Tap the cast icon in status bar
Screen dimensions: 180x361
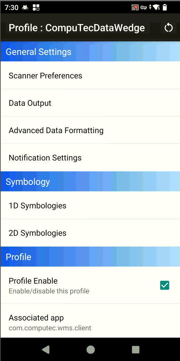135,8
